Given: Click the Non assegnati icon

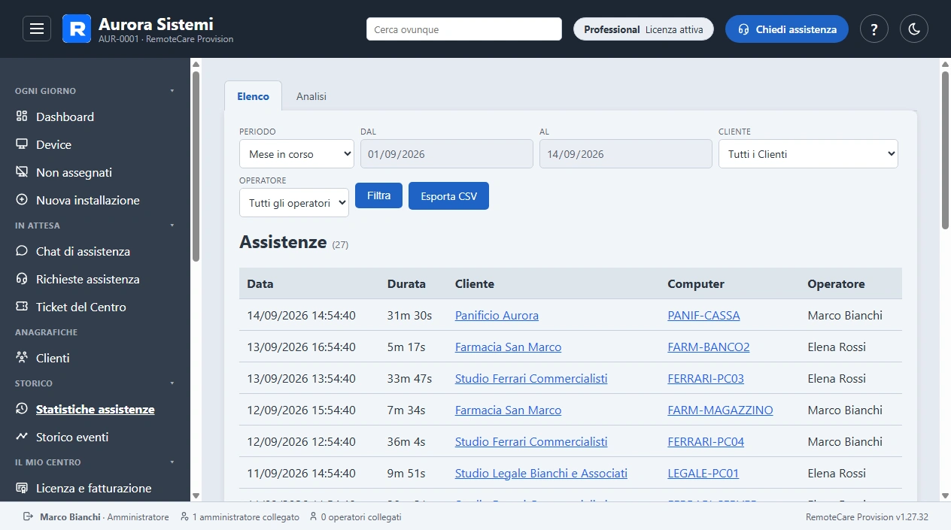Looking at the screenshot, I should click(22, 172).
